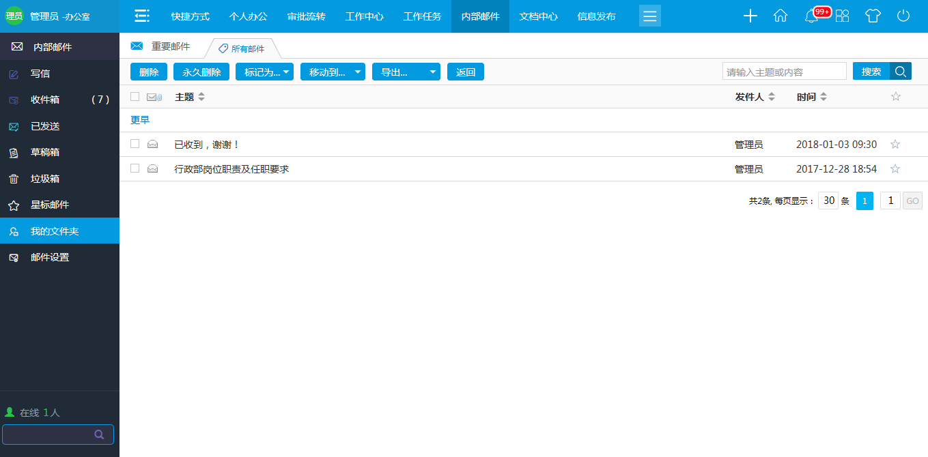
Task: Check the select-all mail checkbox in header
Action: coord(135,96)
